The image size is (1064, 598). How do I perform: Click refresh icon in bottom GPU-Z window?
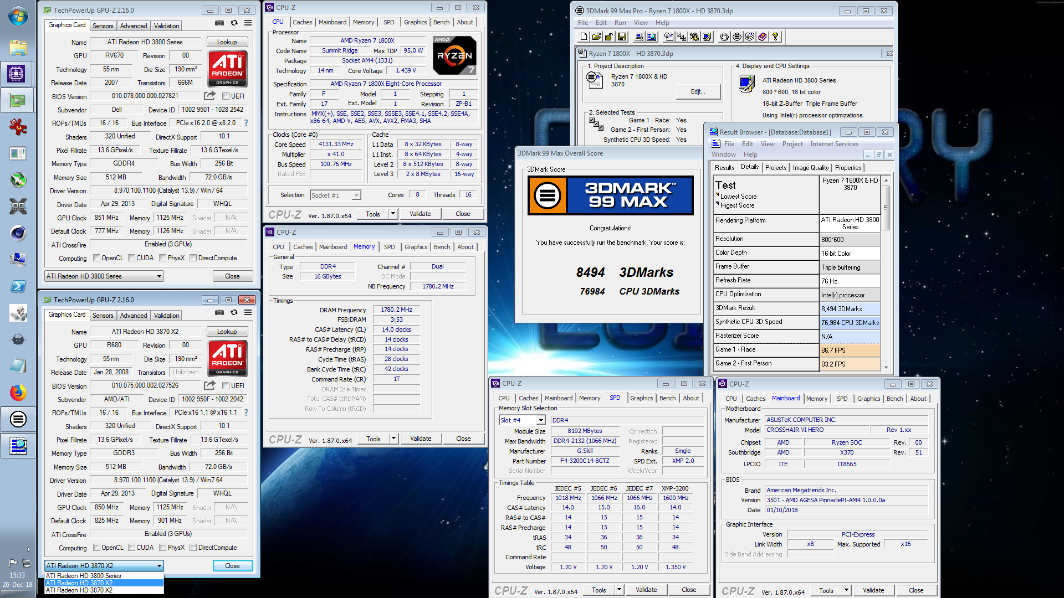coord(234,312)
